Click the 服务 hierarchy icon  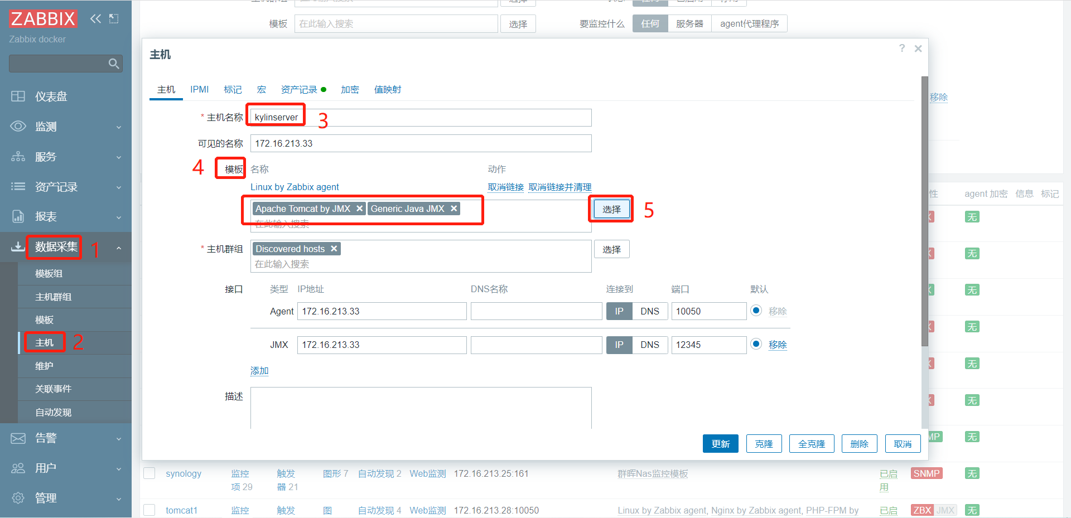tap(18, 157)
